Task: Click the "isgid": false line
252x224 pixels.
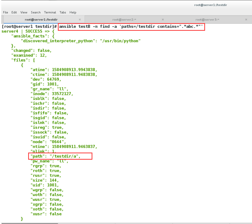Action: 48,118
